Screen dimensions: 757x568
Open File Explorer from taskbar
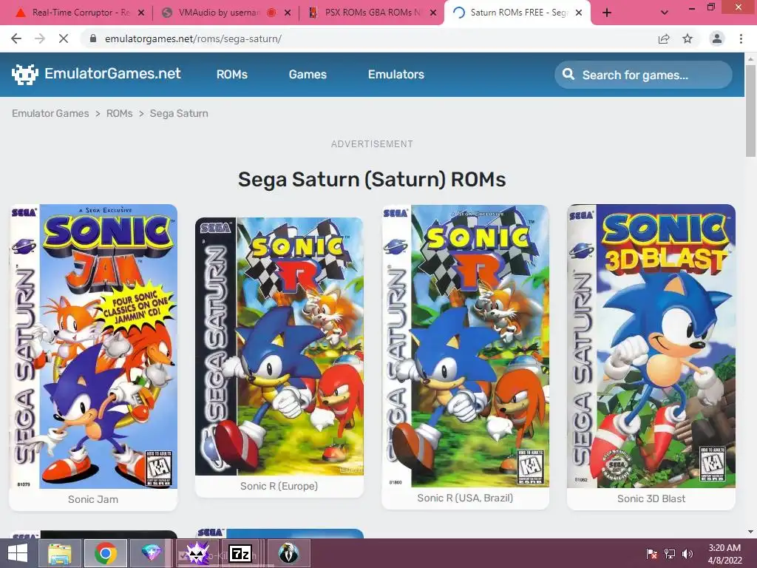(59, 553)
